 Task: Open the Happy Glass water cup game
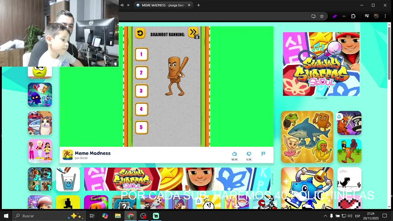coord(68,179)
